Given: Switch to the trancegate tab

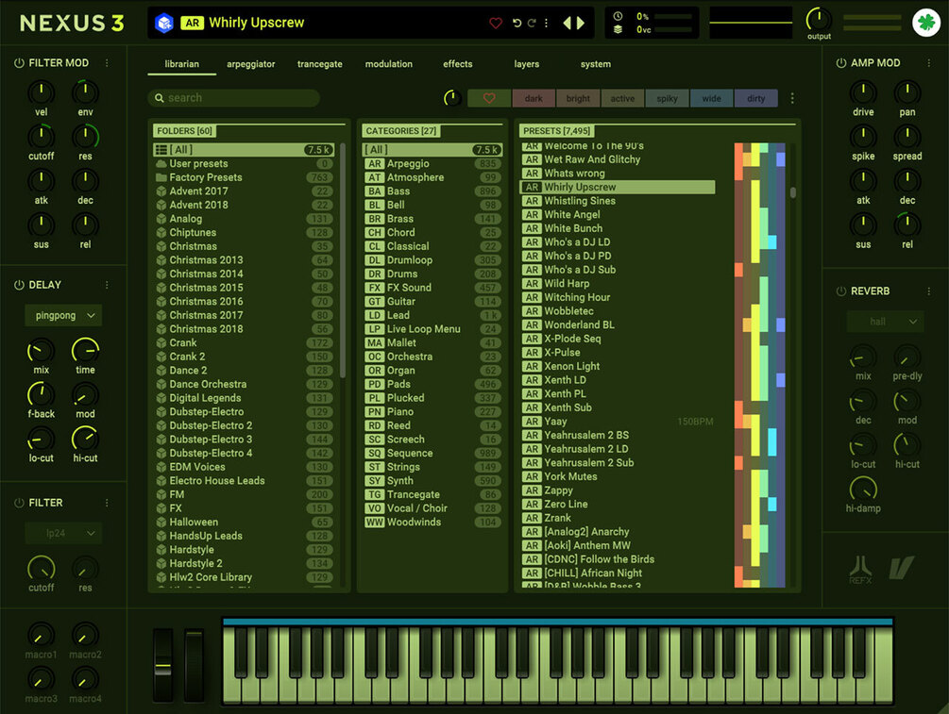Looking at the screenshot, I should pos(319,64).
